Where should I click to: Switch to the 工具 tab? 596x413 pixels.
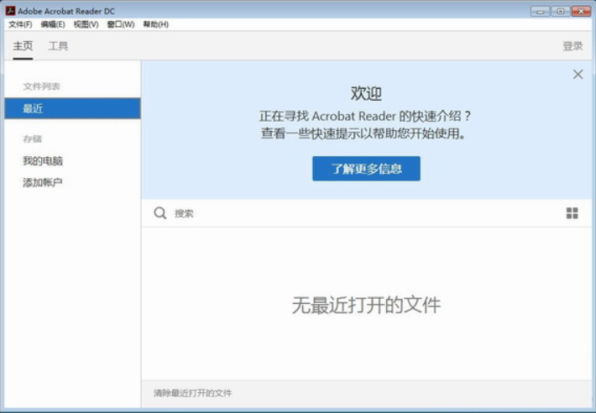coord(58,46)
